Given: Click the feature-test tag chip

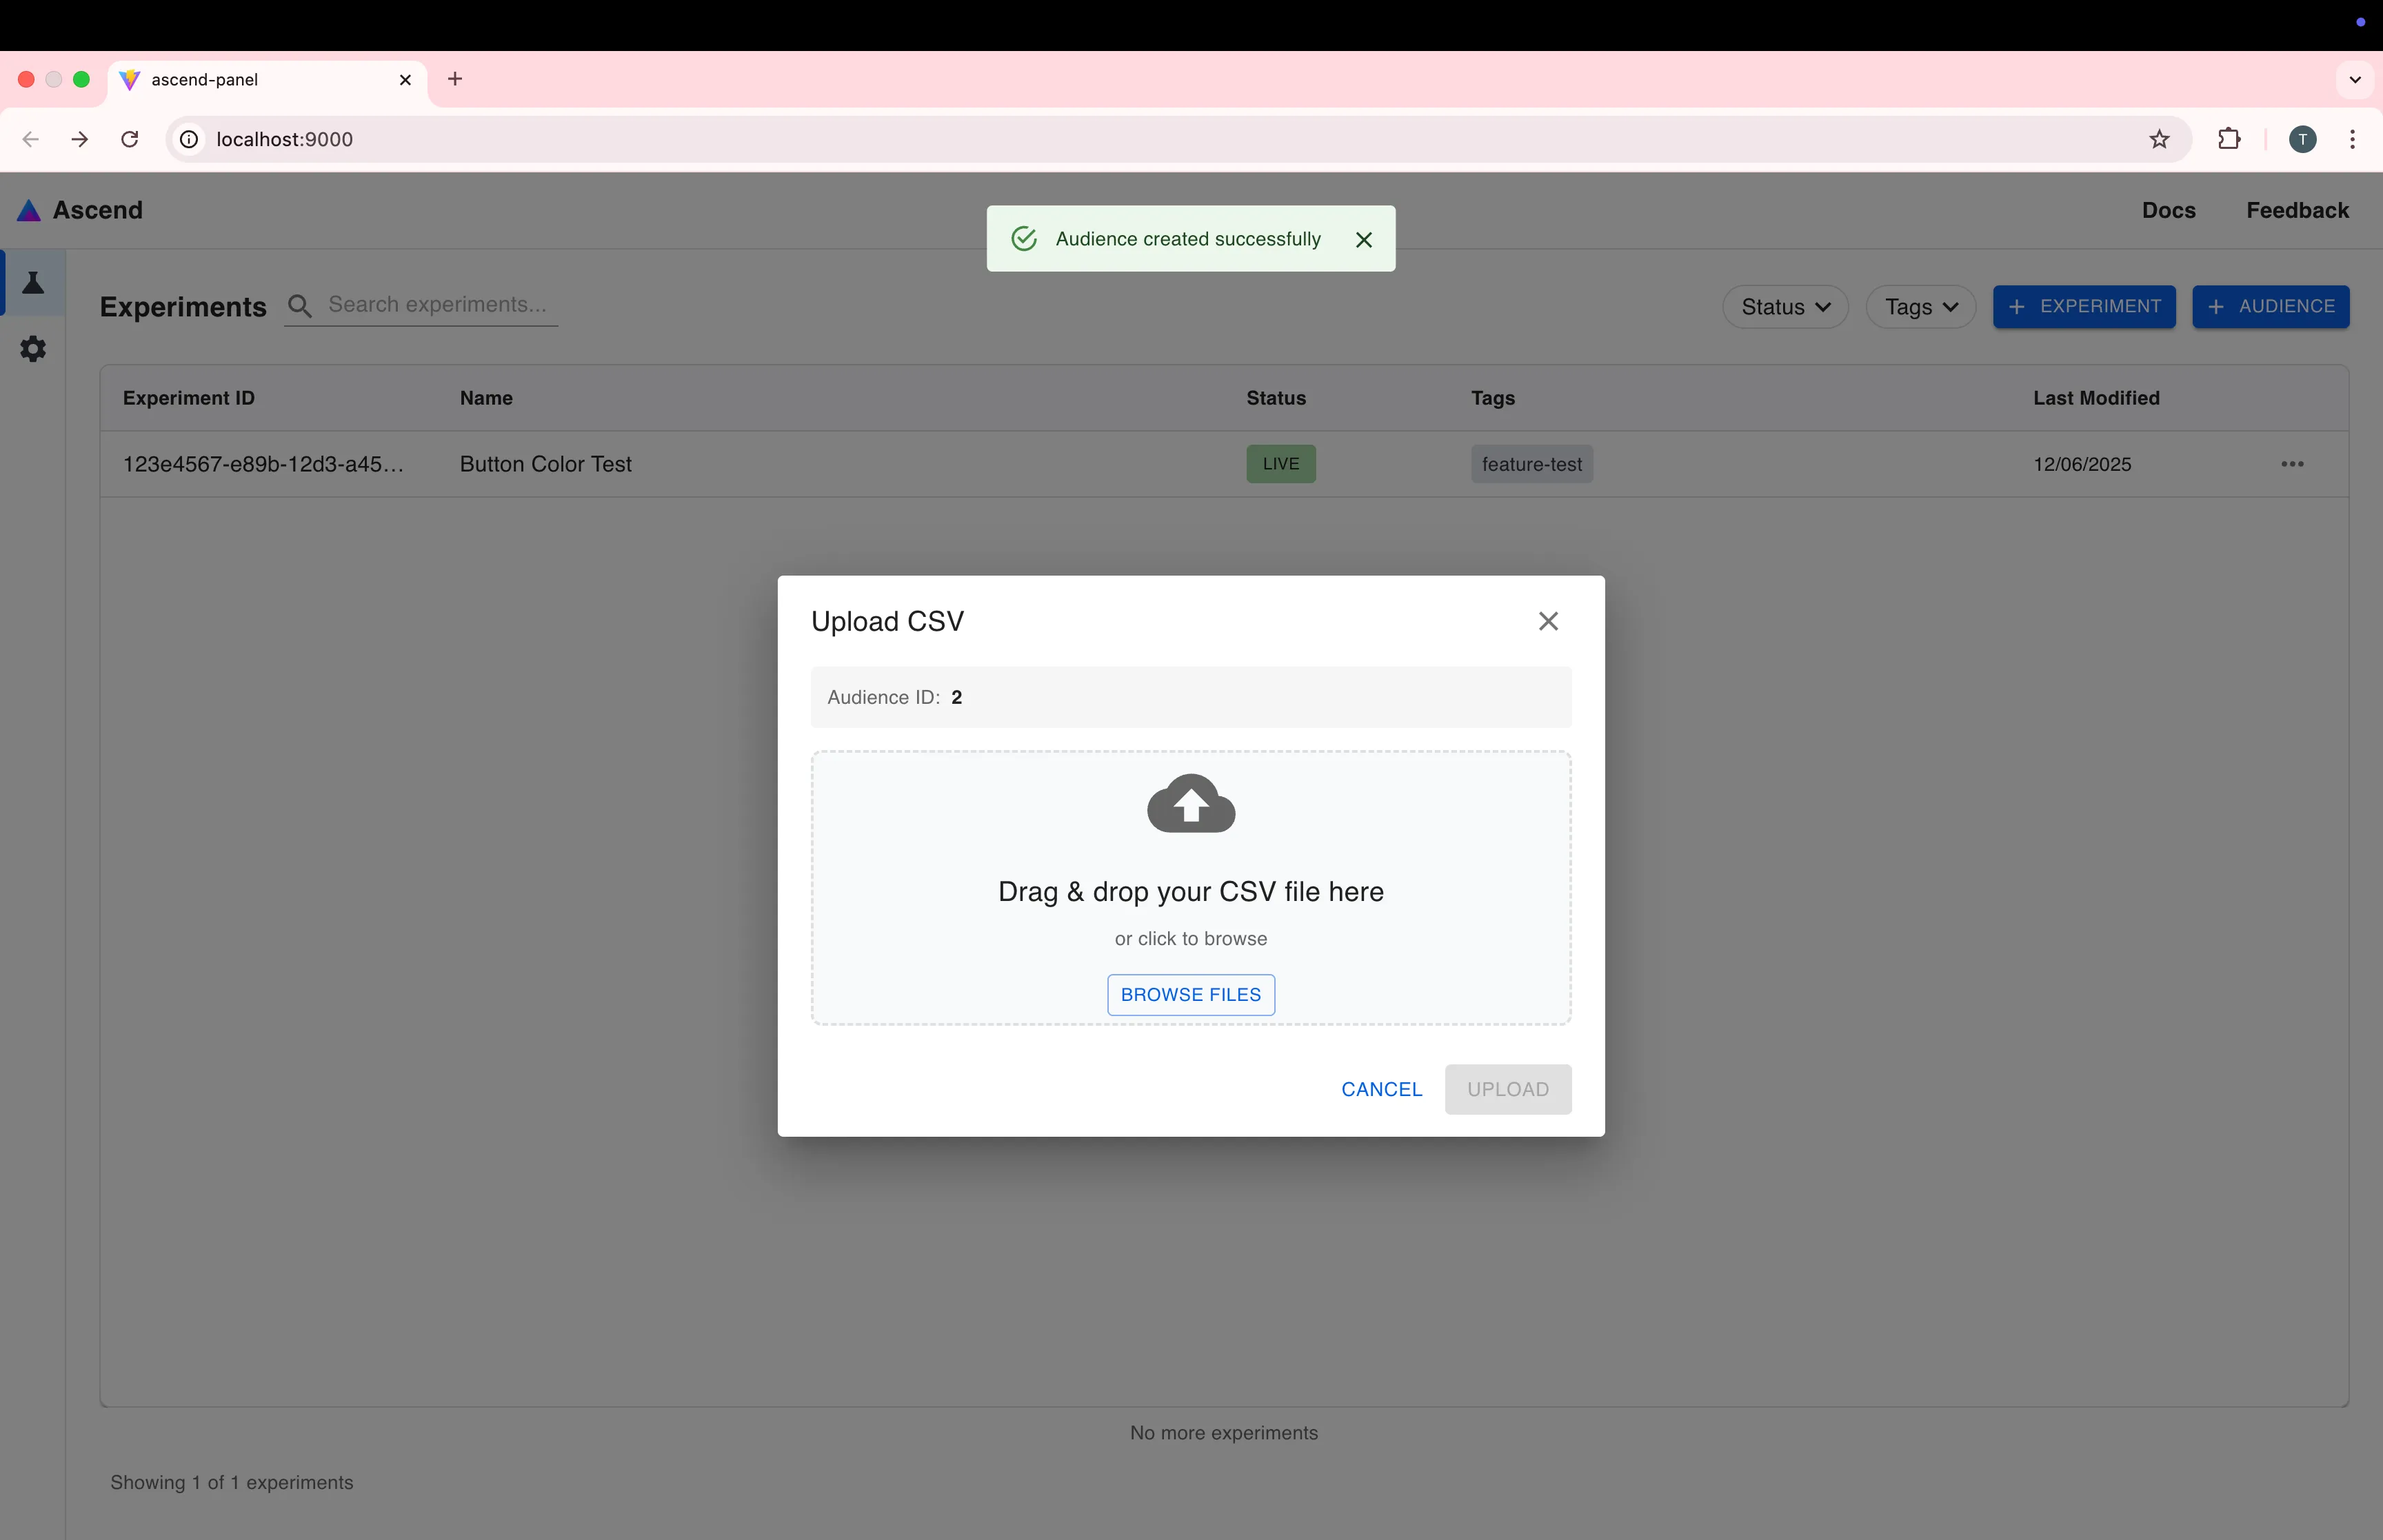Looking at the screenshot, I should tap(1532, 463).
